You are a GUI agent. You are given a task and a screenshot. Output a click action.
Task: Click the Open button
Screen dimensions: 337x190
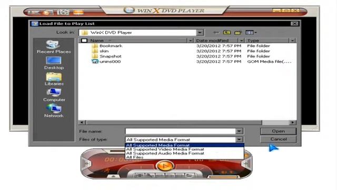pyautogui.click(x=279, y=131)
